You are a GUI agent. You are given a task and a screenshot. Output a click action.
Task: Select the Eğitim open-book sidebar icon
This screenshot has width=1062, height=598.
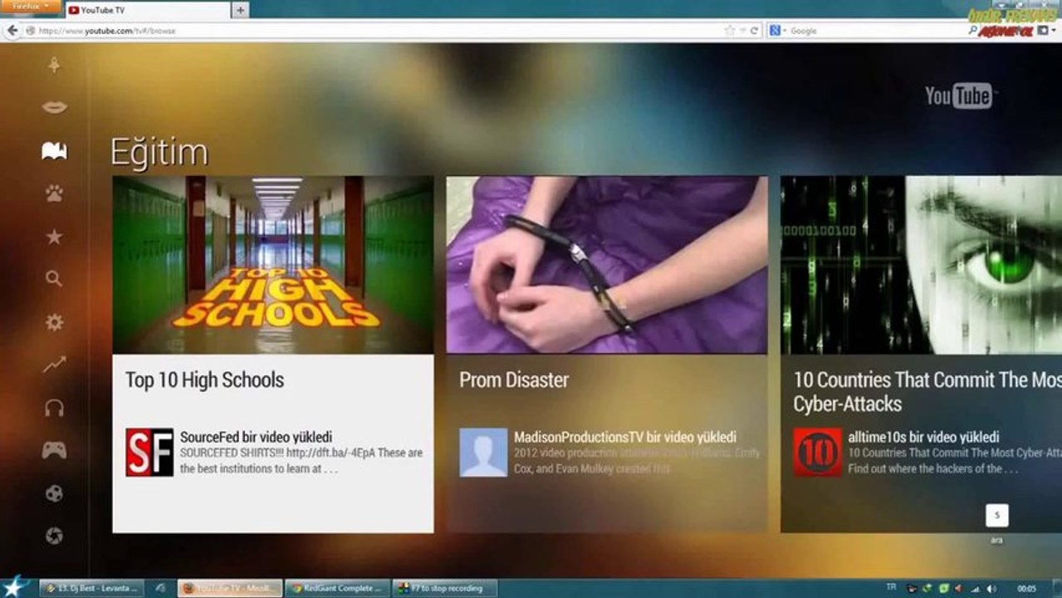54,150
